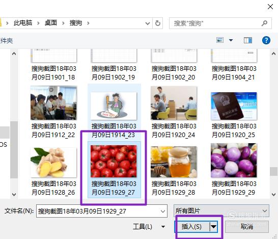Click 此电脑 in the address path
278x239 pixels.
point(23,23)
